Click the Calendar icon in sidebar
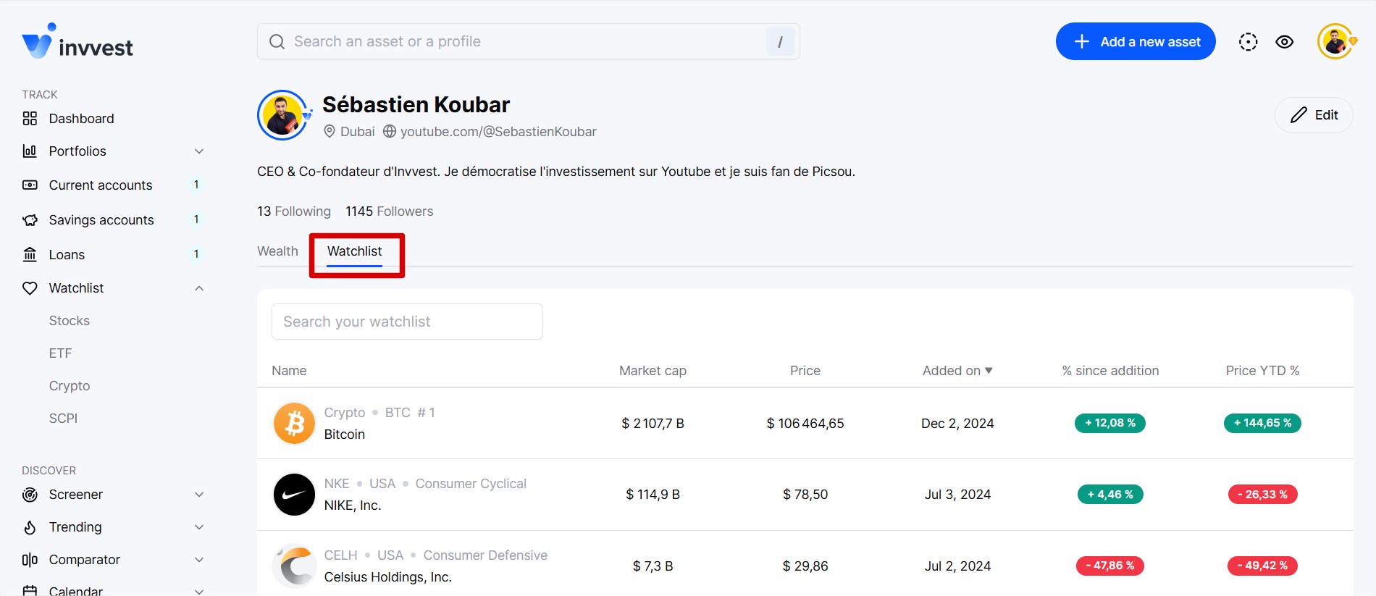This screenshot has height=596, width=1376. pyautogui.click(x=30, y=591)
